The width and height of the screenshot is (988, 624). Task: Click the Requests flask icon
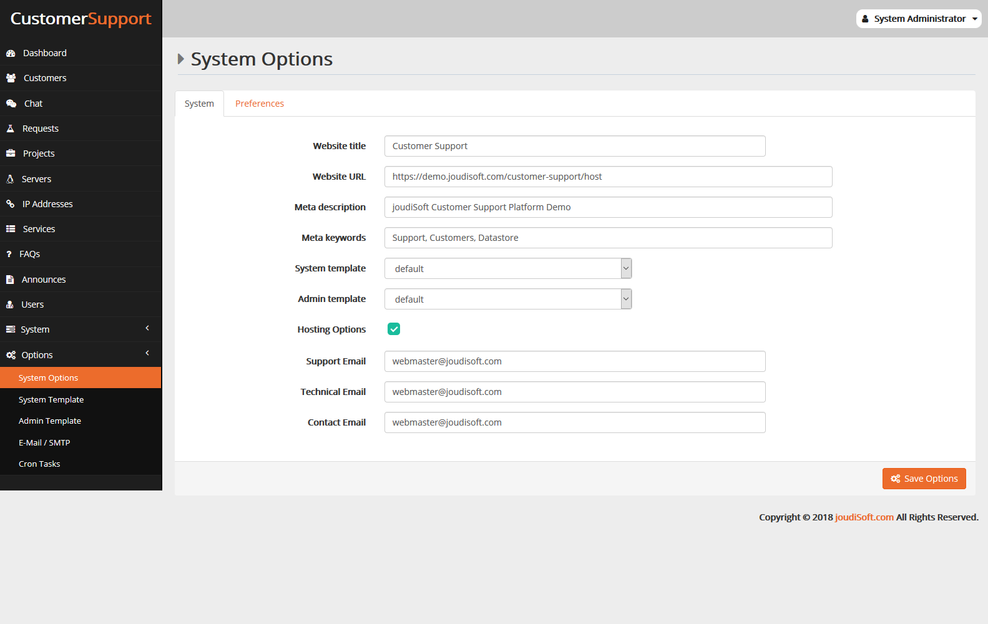pyautogui.click(x=10, y=129)
